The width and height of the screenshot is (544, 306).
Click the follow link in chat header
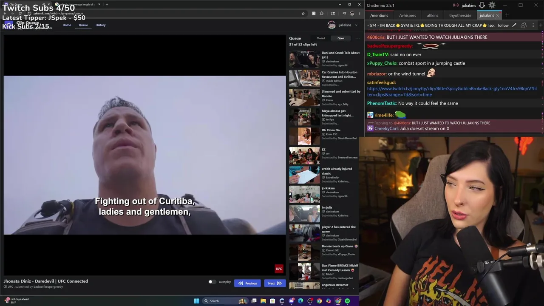503,25
